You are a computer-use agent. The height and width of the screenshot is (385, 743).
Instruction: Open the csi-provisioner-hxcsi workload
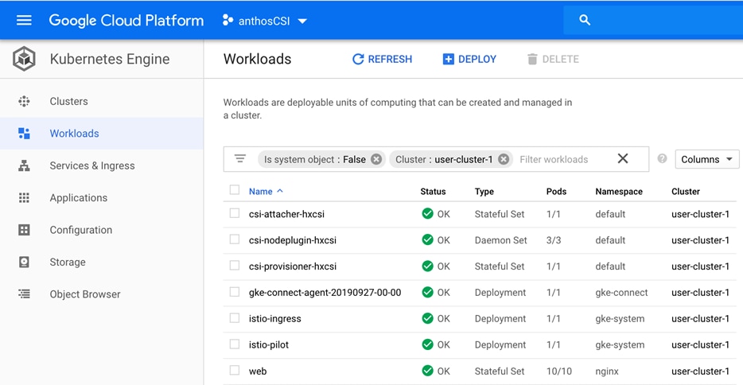[293, 266]
